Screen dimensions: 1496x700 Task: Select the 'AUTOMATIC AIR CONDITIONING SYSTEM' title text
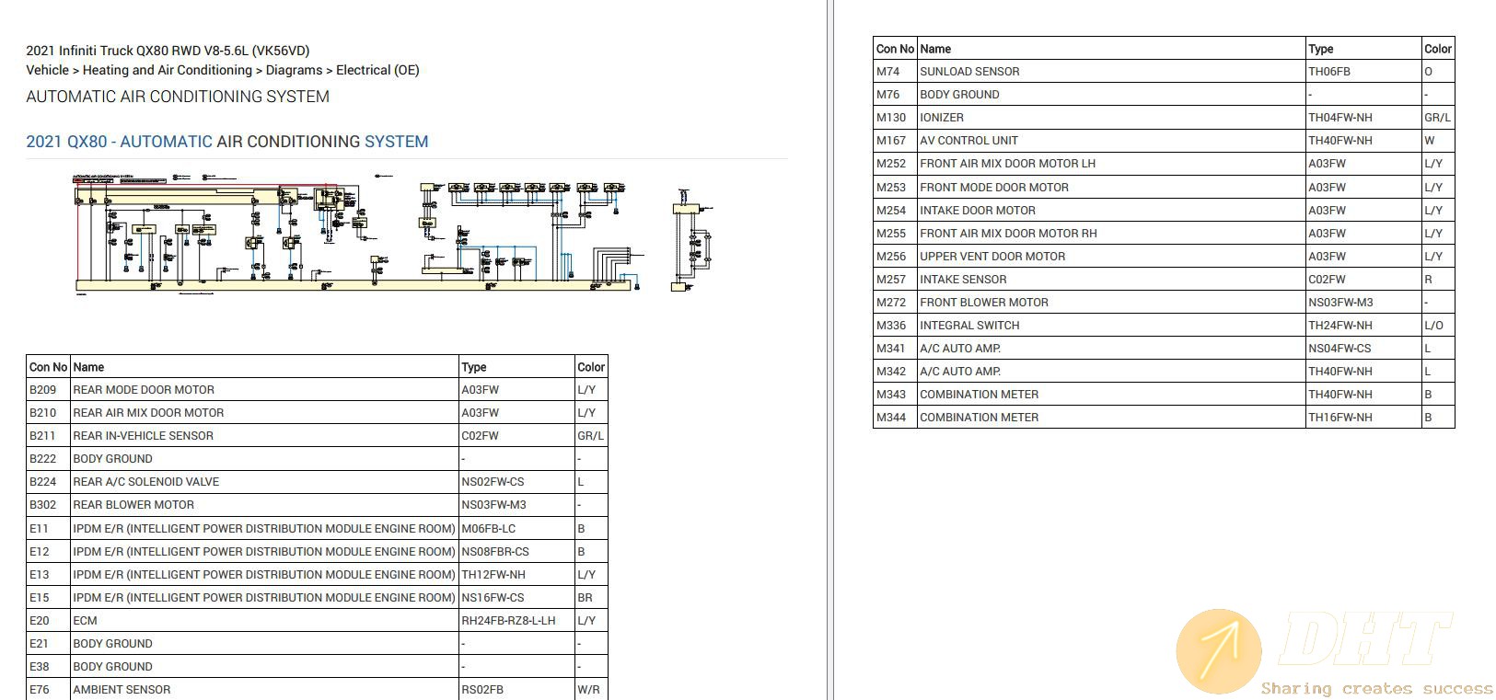pos(178,97)
